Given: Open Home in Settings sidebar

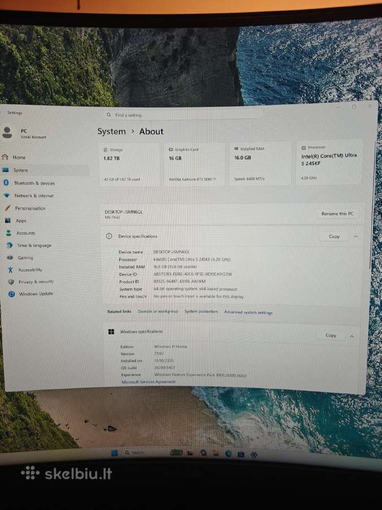Looking at the screenshot, I should click(19, 158).
